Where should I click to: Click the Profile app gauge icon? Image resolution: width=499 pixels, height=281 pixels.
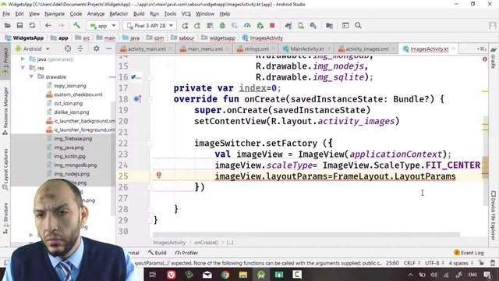(x=247, y=26)
